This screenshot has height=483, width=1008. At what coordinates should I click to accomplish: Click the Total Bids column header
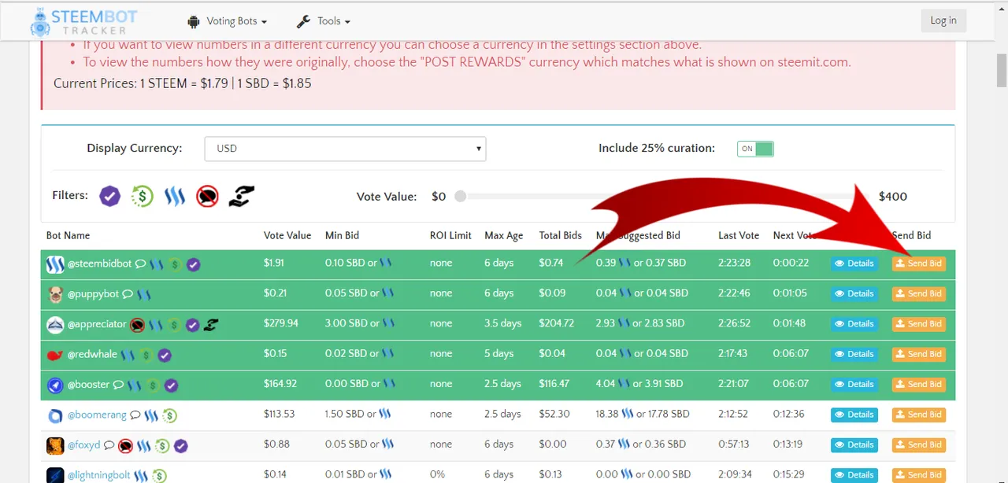tap(561, 235)
